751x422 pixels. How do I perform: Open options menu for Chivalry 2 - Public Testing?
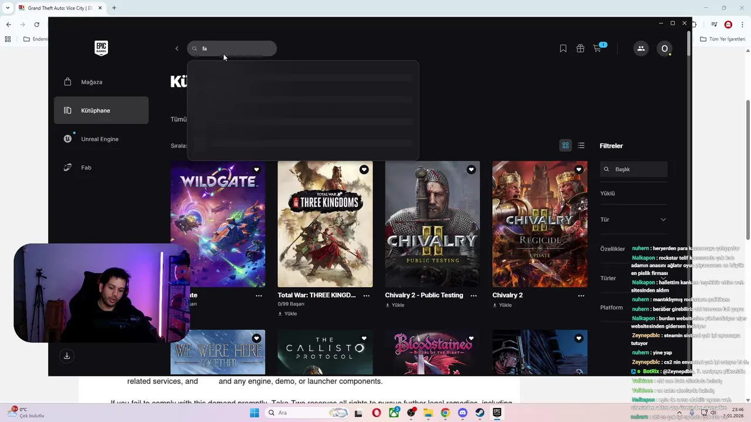click(473, 295)
